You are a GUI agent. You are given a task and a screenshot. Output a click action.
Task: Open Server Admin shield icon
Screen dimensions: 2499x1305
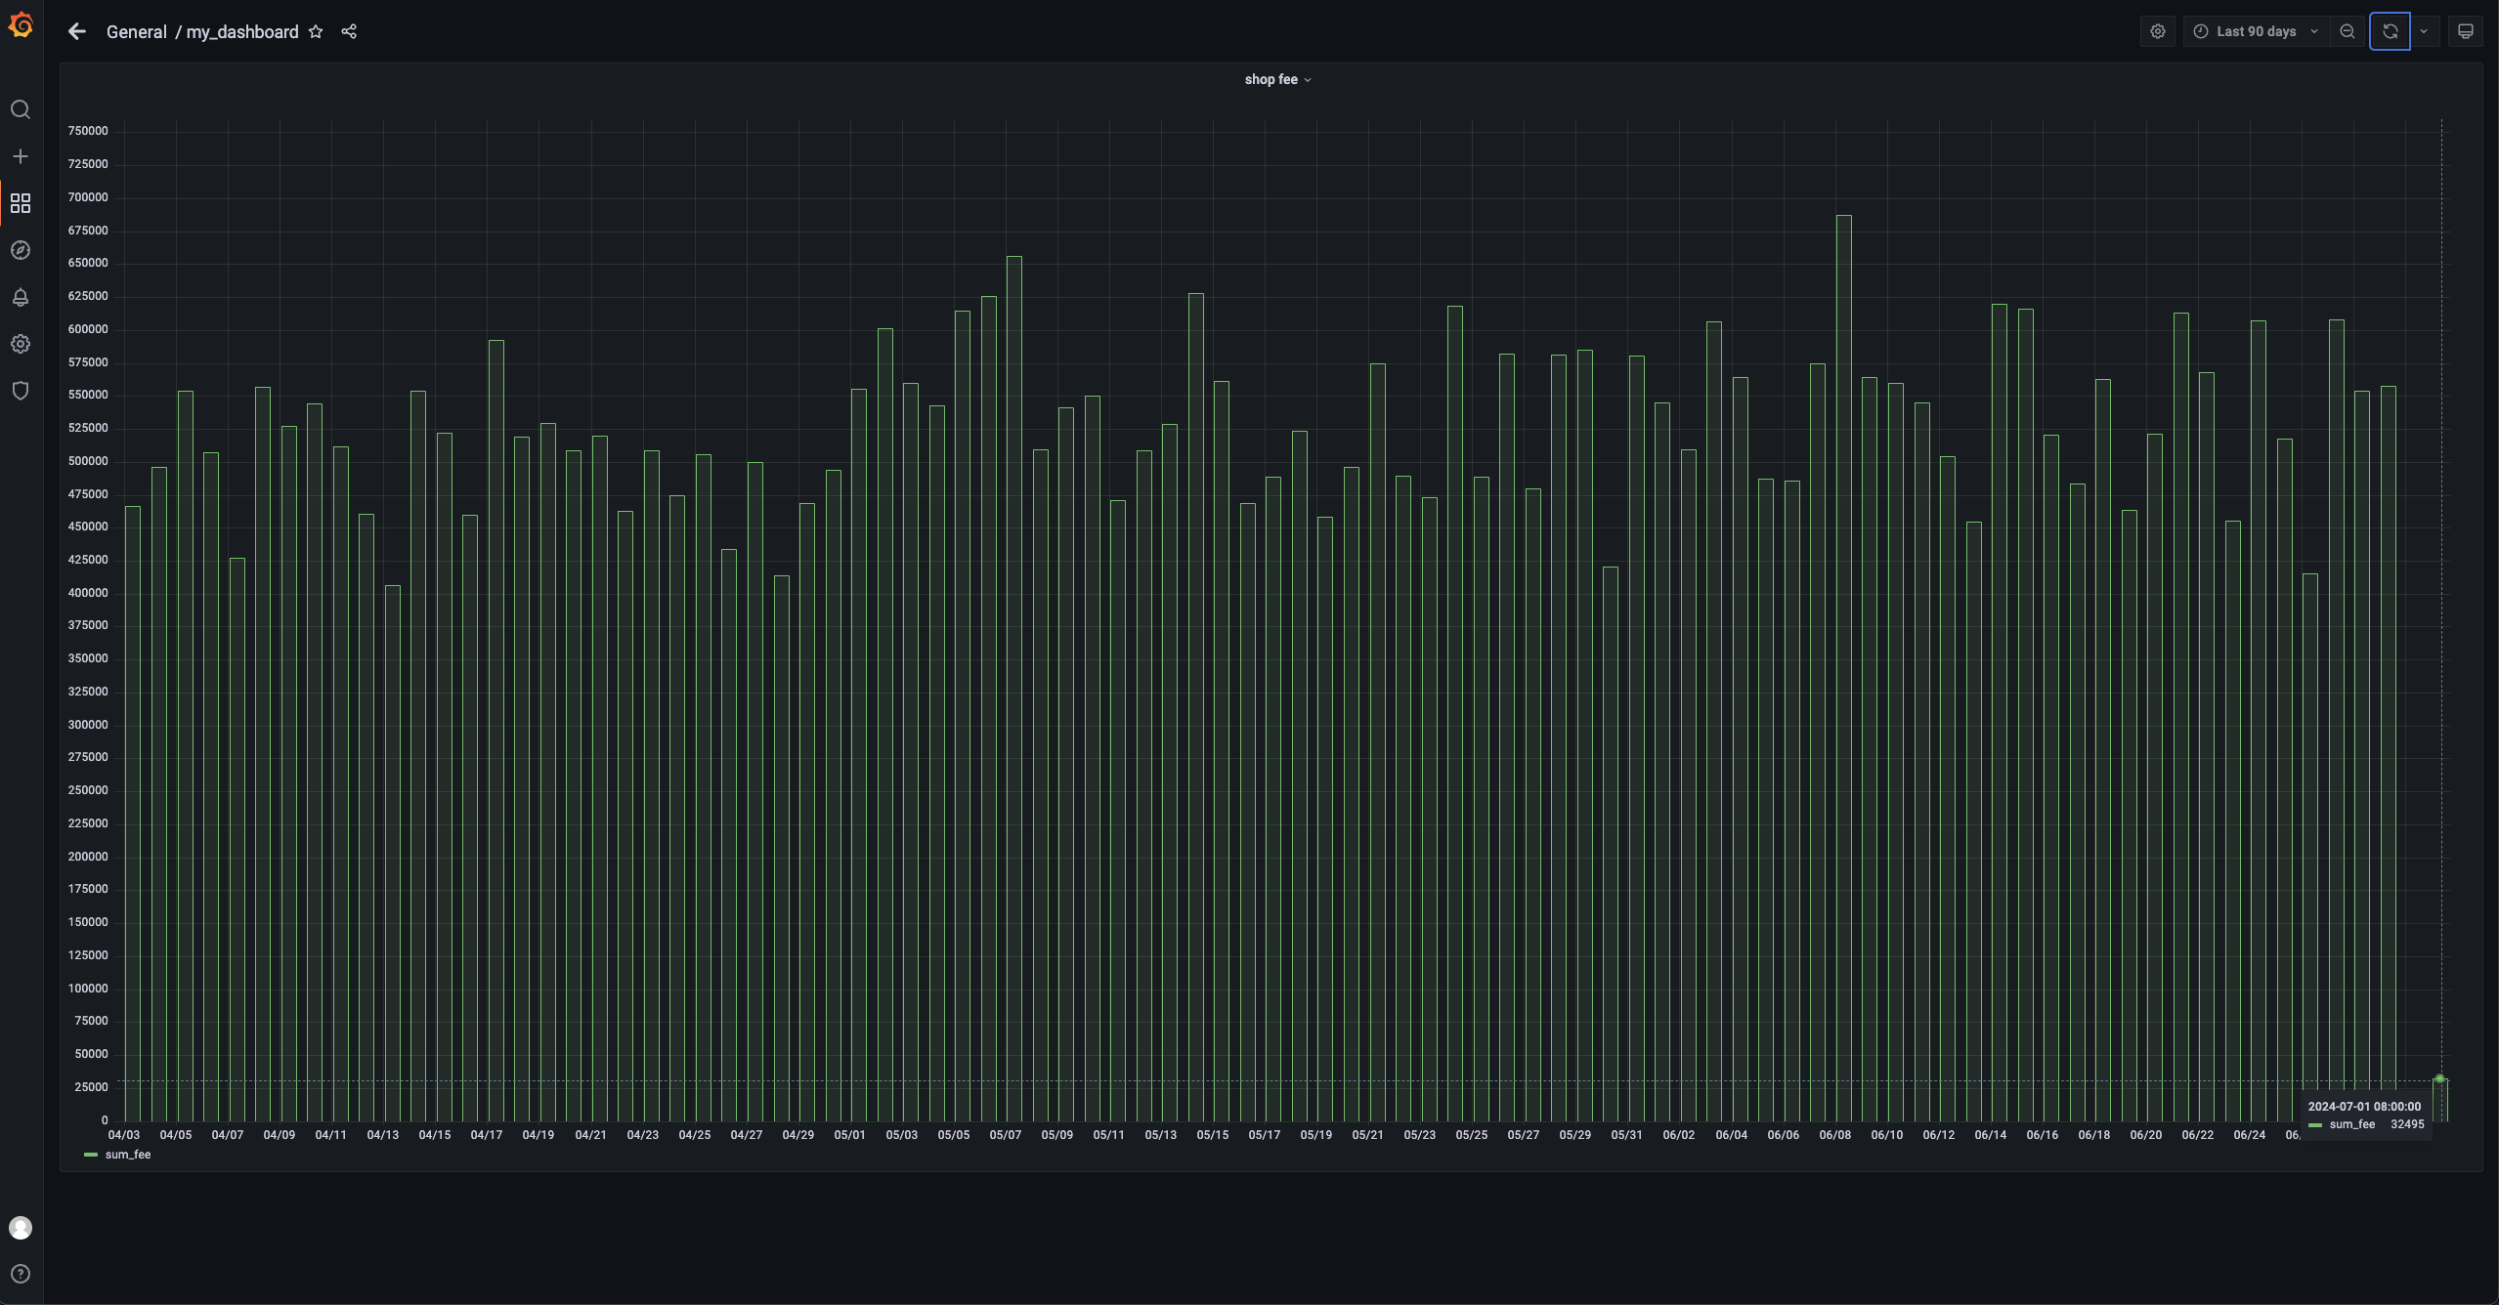[x=21, y=391]
